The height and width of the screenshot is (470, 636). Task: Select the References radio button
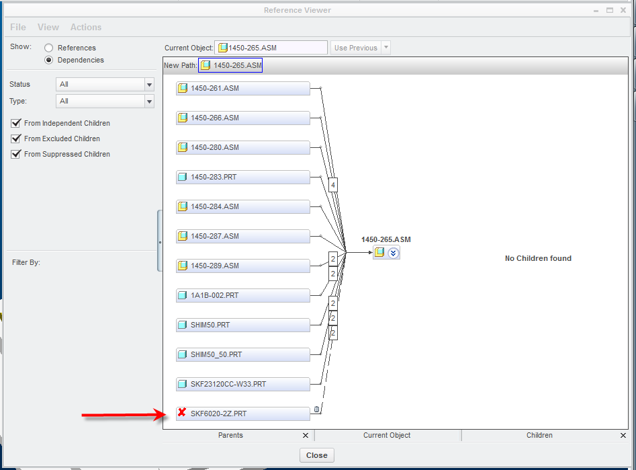tap(48, 48)
